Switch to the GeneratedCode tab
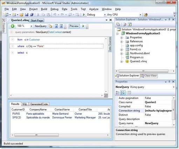The image size is (179, 149). pyautogui.click(x=39, y=104)
